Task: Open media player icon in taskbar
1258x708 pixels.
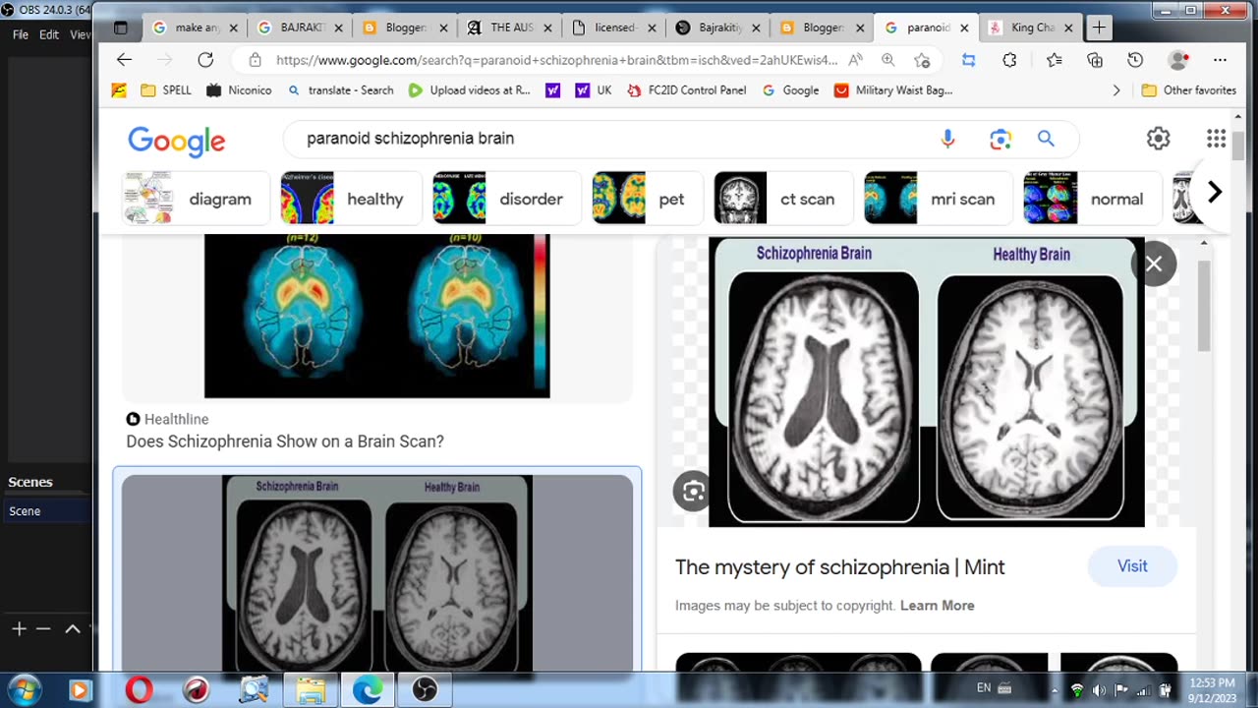Action: [x=80, y=690]
